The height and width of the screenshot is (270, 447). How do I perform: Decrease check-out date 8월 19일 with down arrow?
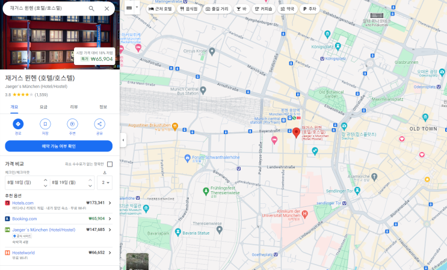point(90,186)
